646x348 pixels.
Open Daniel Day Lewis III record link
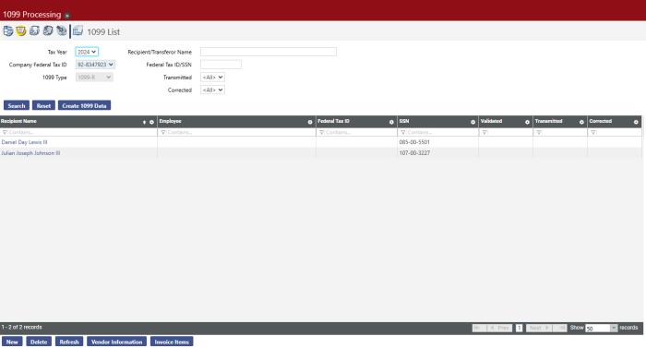(24, 142)
